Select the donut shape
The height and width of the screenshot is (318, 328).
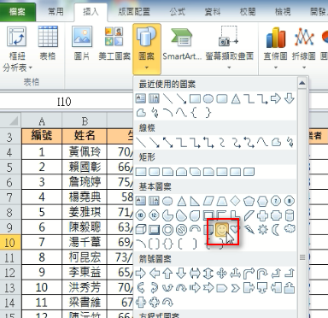coord(167,230)
